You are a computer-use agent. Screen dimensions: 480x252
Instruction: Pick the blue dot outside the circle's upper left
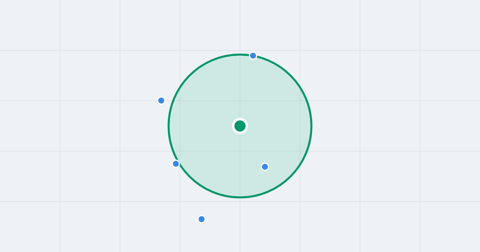click(161, 100)
